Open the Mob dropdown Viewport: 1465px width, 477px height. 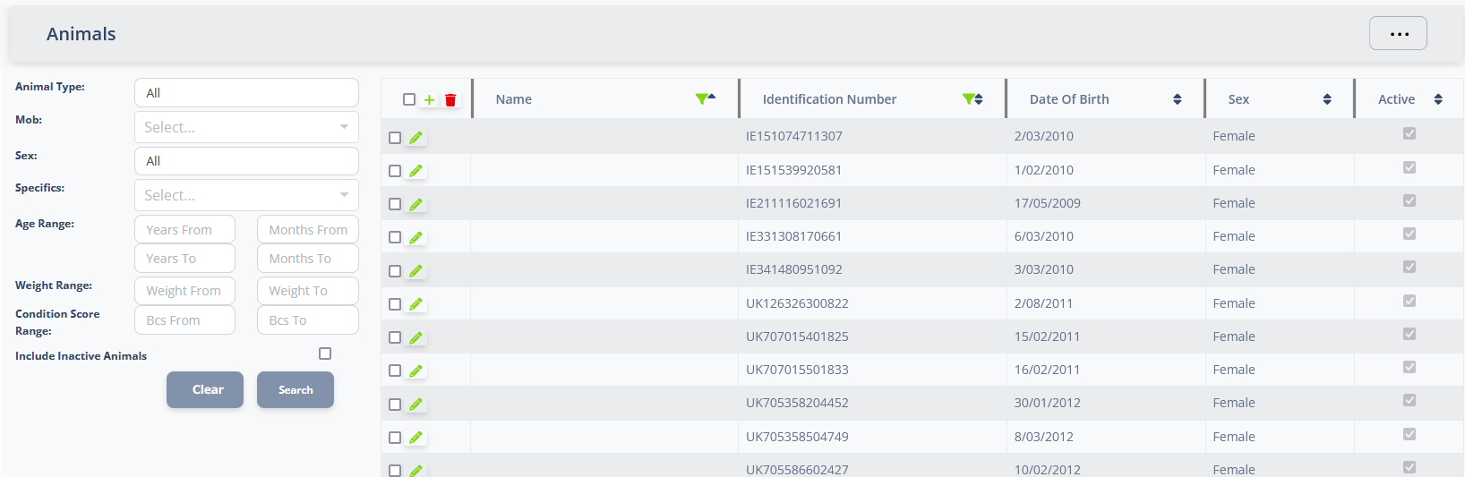pos(246,127)
